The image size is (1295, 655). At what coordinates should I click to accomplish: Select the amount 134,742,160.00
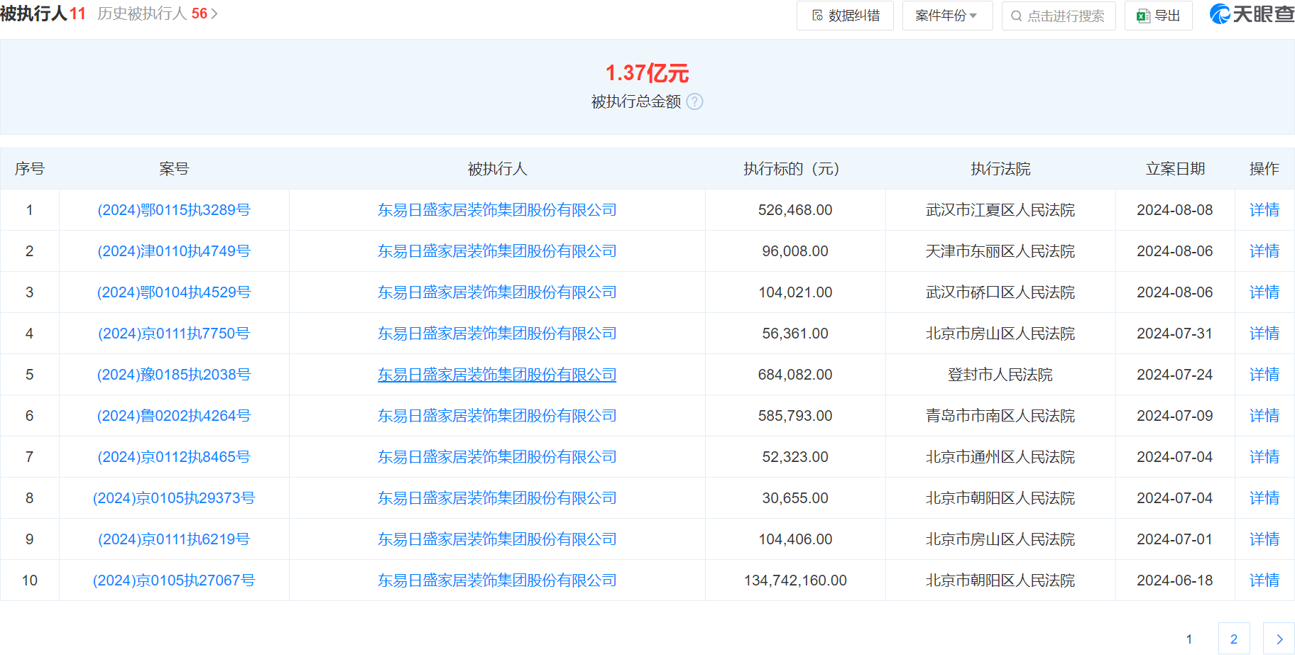(795, 580)
